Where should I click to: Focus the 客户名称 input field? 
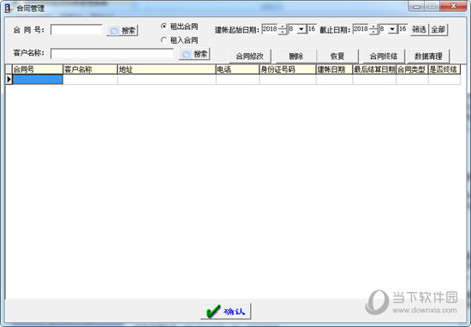click(111, 54)
